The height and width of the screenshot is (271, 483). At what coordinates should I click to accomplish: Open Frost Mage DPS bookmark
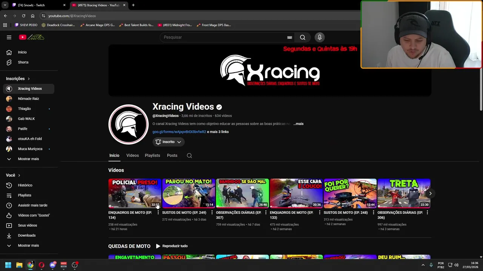(x=214, y=25)
